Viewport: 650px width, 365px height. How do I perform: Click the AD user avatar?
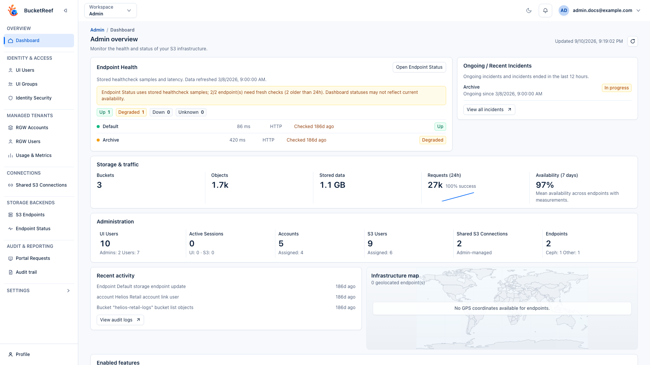pos(564,11)
